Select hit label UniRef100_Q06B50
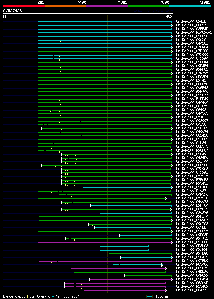The width and height of the screenshot is (214, 299). pos(192,84)
